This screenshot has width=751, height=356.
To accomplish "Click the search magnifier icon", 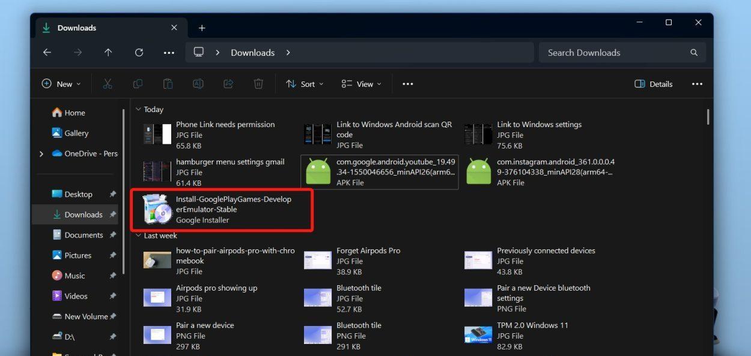I will (x=694, y=53).
